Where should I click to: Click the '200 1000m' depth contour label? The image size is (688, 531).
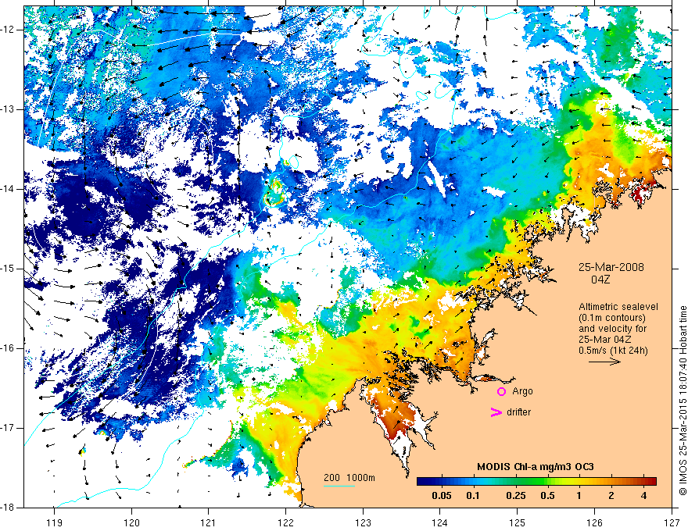(349, 478)
